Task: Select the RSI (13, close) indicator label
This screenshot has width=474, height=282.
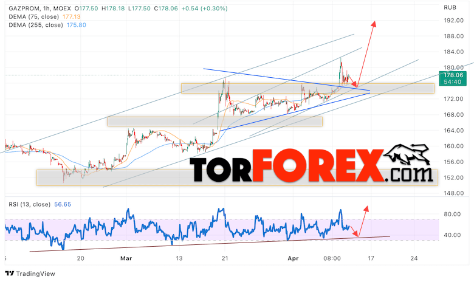Action: [30, 204]
